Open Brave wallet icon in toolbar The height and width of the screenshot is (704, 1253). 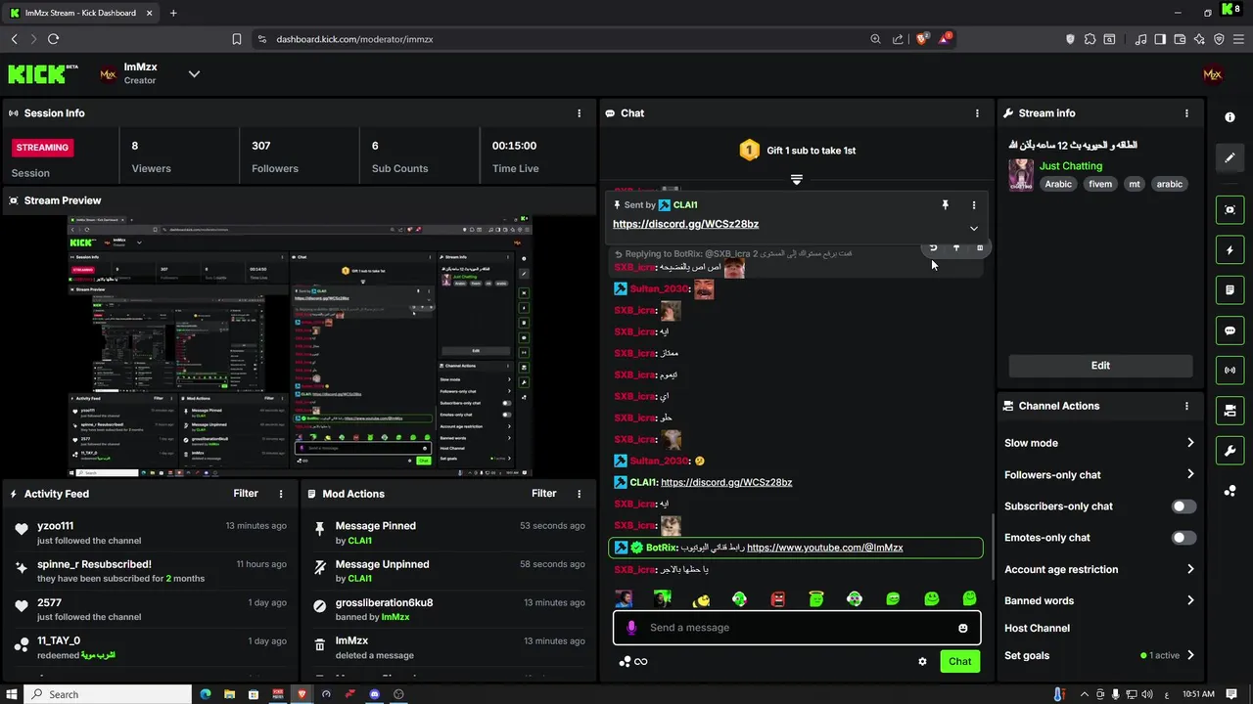pyautogui.click(x=1180, y=39)
